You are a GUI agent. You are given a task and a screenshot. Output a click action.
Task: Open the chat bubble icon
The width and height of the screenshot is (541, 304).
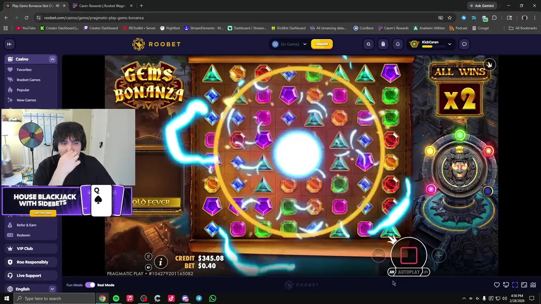click(464, 44)
